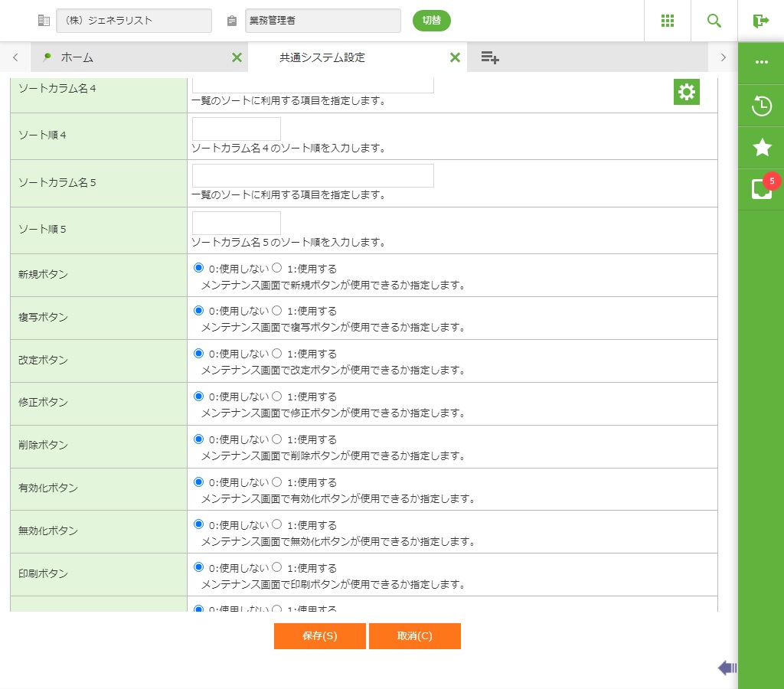Click the logout icon in header
The image size is (784, 689).
[x=760, y=21]
